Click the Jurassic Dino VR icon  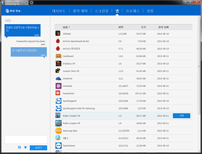[58, 71]
